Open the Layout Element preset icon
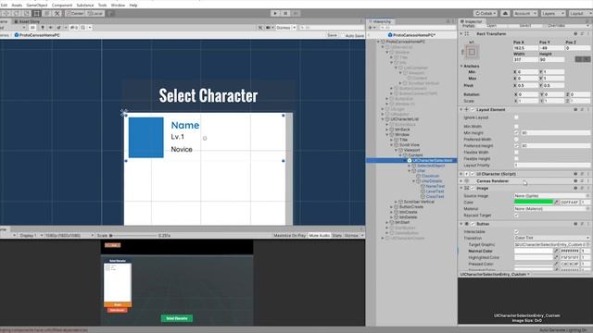This screenshot has height=333, width=593. pyautogui.click(x=582, y=109)
